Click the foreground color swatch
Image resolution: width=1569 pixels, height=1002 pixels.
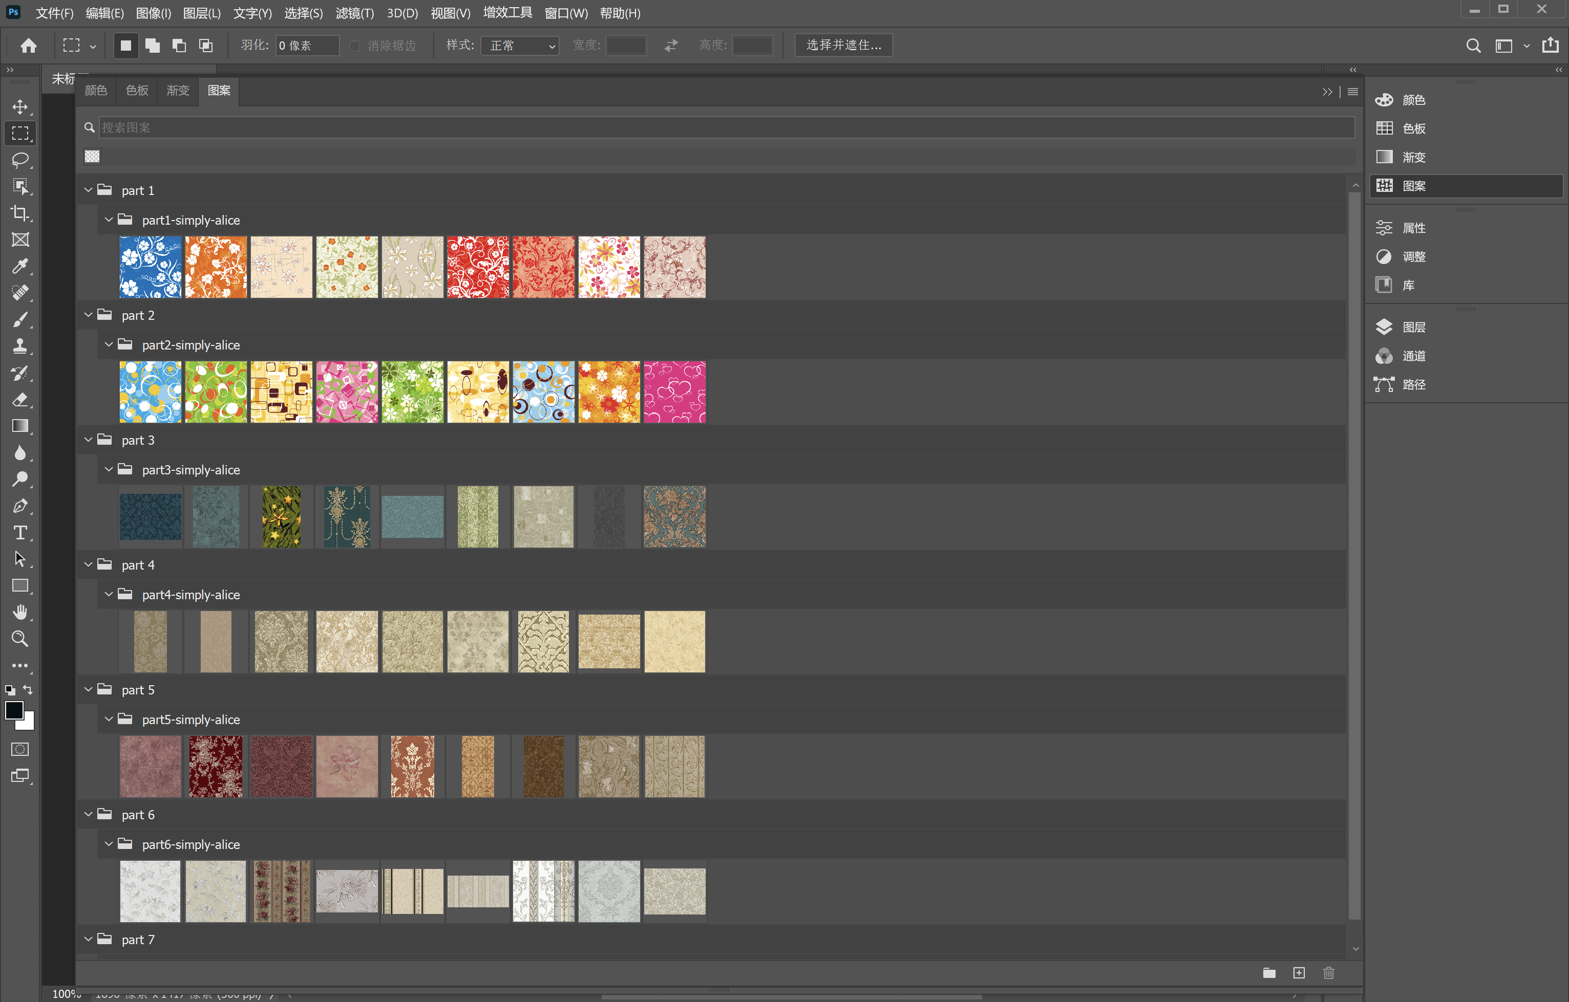click(x=14, y=710)
